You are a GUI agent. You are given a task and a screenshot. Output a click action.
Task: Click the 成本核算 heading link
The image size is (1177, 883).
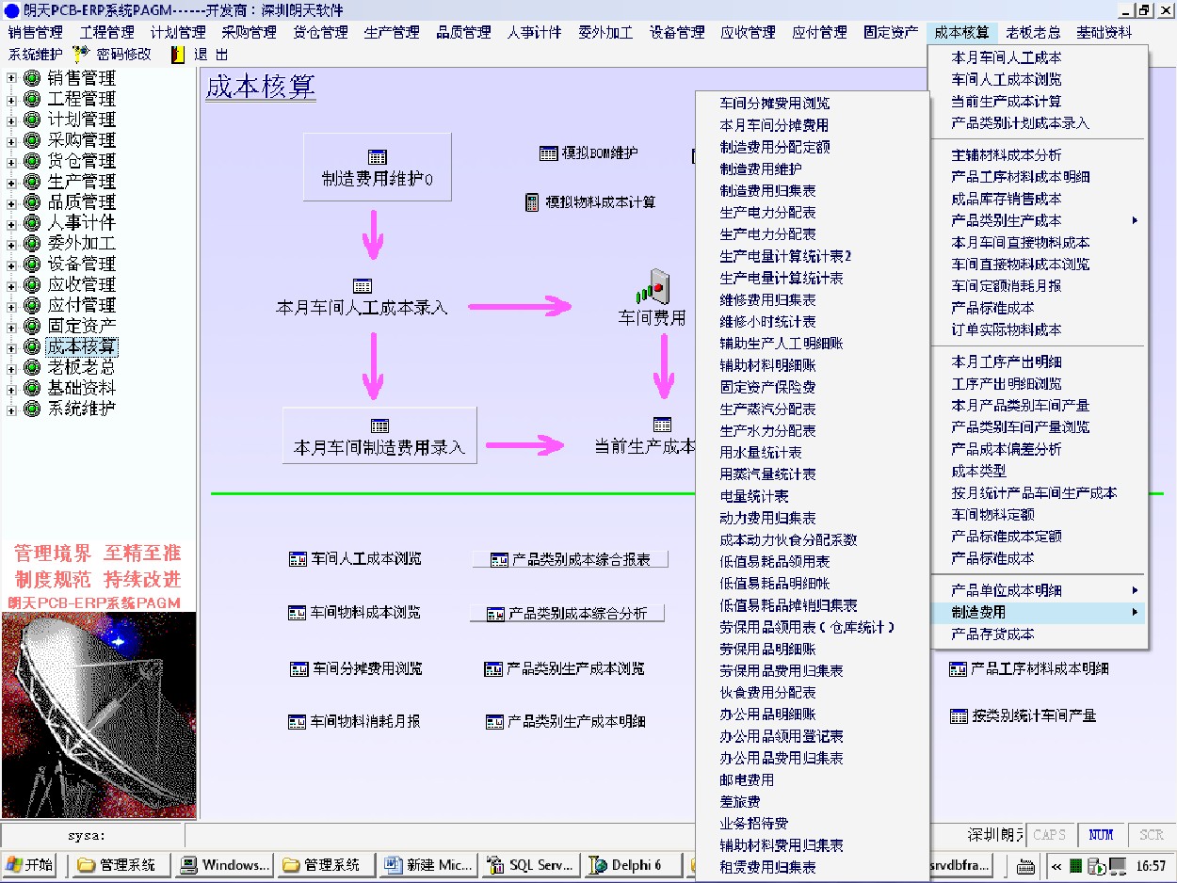click(x=261, y=88)
